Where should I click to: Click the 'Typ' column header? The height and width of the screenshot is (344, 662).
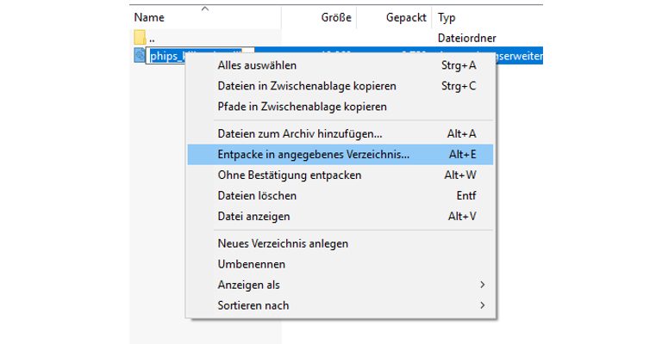447,17
